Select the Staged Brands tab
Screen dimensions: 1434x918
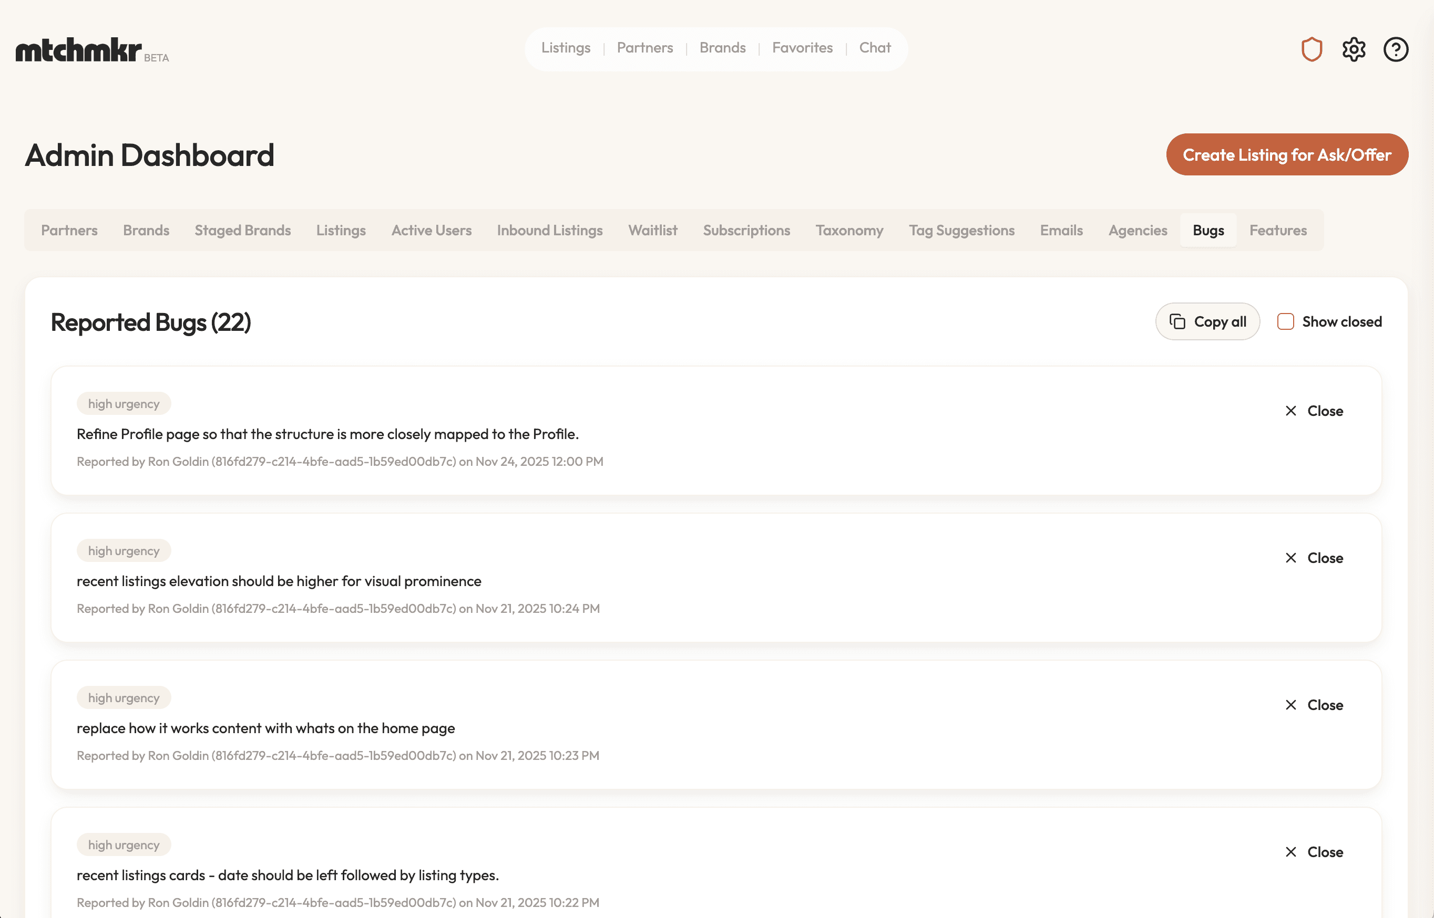pyautogui.click(x=242, y=230)
